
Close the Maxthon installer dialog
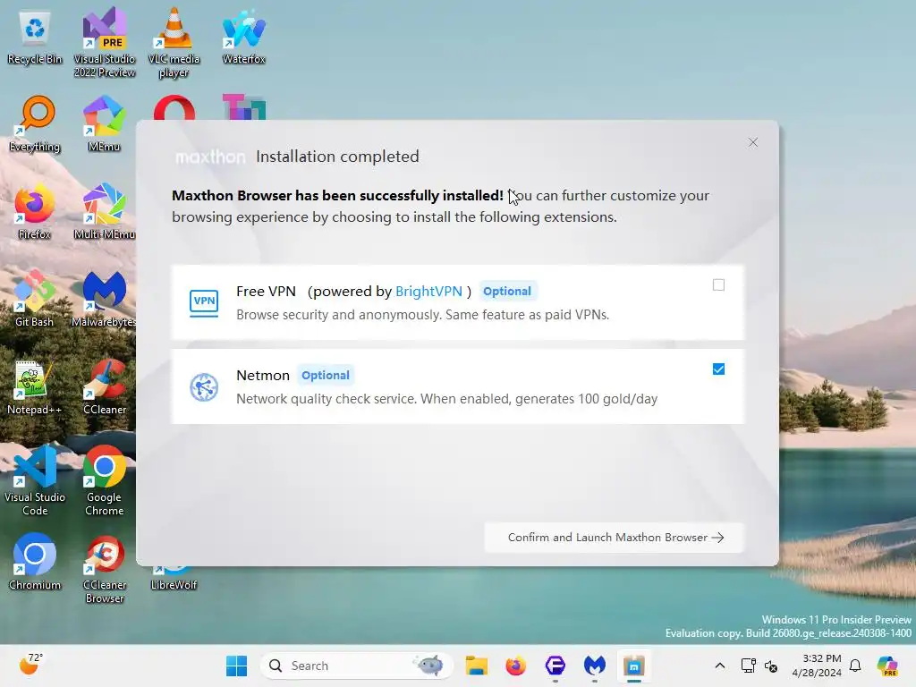753,142
